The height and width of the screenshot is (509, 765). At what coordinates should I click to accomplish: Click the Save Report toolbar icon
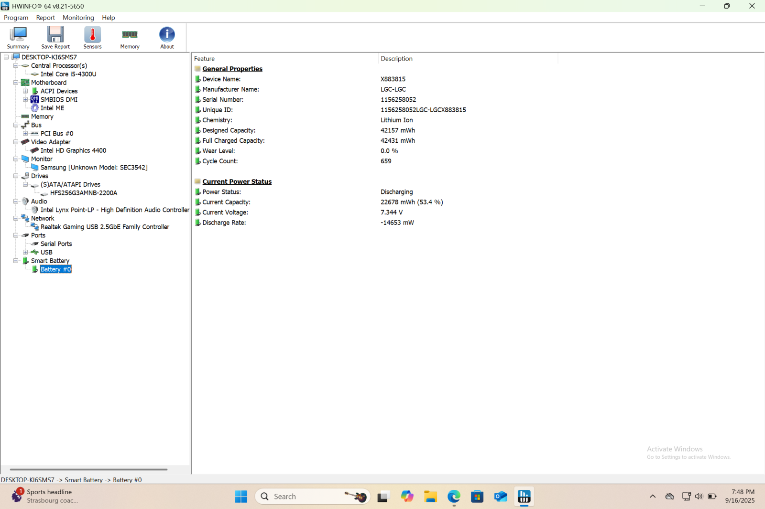point(55,37)
